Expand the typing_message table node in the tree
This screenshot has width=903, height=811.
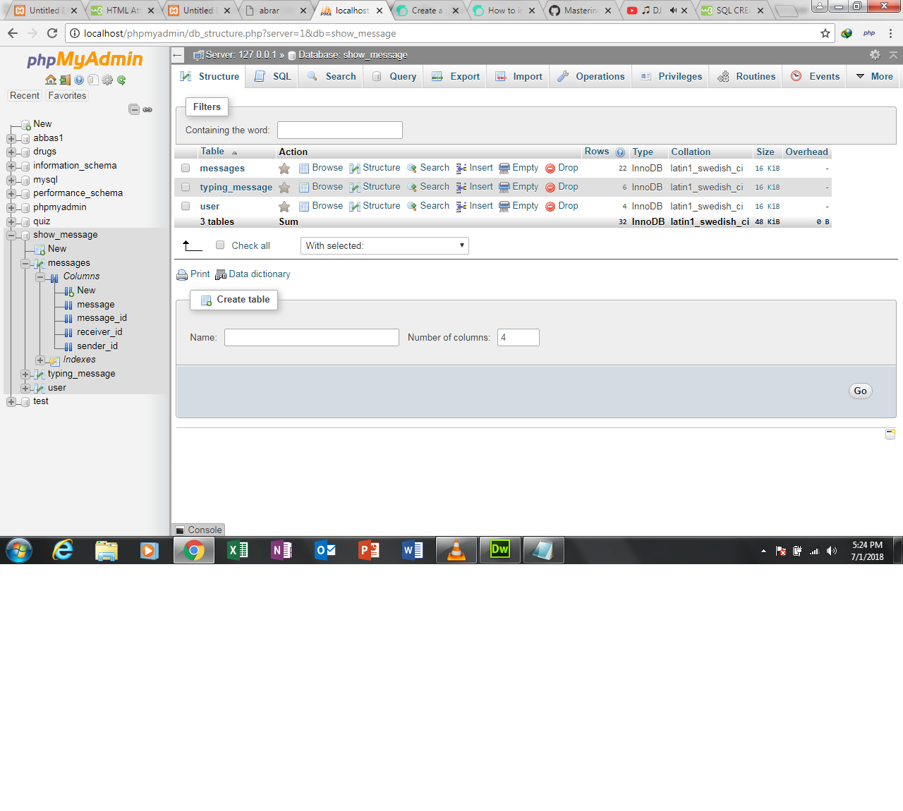(25, 374)
